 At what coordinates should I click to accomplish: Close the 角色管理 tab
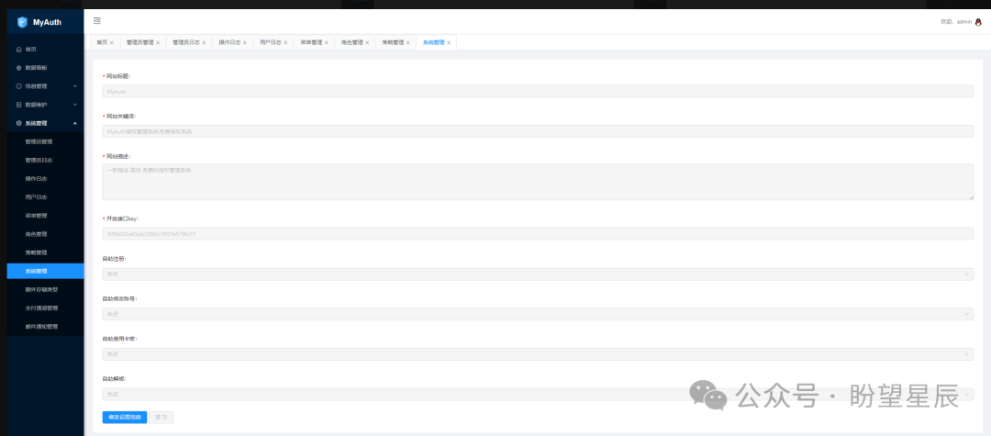click(x=368, y=42)
